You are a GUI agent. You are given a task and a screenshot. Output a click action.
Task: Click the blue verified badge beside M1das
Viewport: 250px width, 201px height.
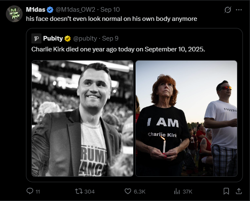coord(50,10)
